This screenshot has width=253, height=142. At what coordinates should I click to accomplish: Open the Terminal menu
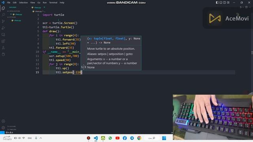coord(53,3)
